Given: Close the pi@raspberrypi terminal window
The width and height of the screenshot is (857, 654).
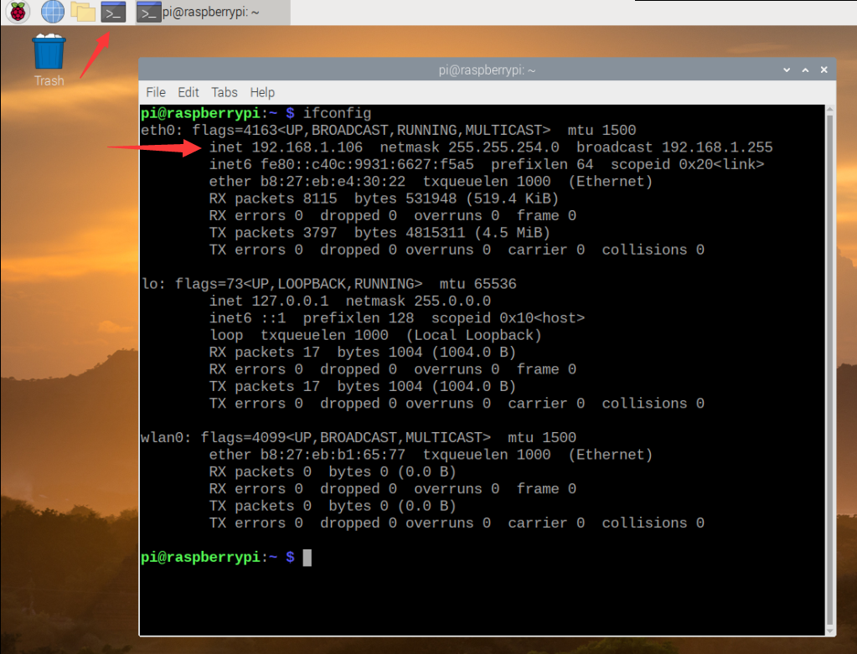Looking at the screenshot, I should (823, 70).
